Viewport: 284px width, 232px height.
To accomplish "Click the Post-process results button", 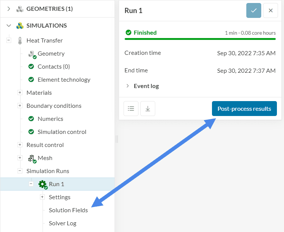I will click(244, 109).
